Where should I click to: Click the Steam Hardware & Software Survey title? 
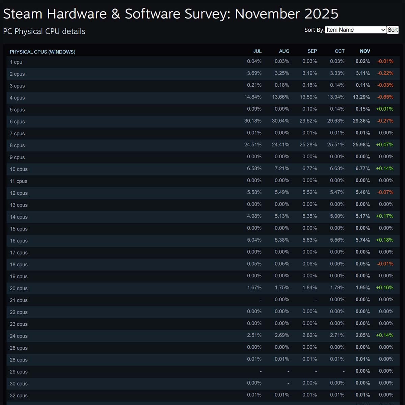pyautogui.click(x=170, y=14)
